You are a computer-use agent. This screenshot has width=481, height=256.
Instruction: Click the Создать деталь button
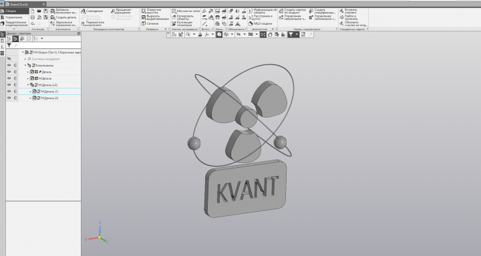(63, 17)
